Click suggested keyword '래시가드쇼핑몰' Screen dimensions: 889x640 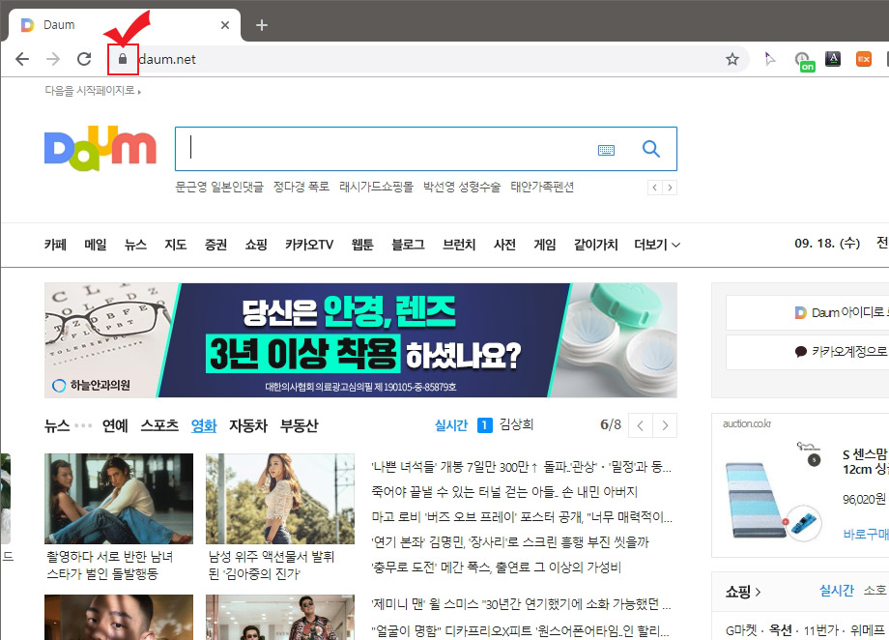[x=377, y=187]
